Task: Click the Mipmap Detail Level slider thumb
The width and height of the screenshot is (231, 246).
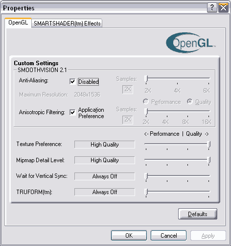Action: click(208, 161)
